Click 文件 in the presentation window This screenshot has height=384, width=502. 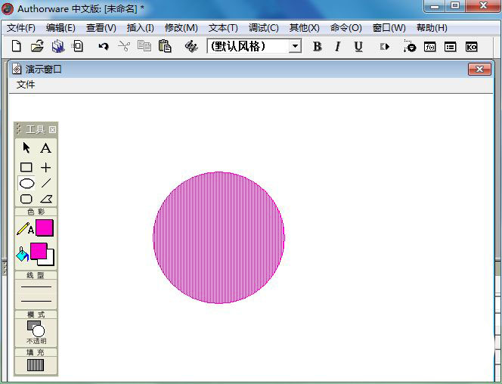(26, 85)
